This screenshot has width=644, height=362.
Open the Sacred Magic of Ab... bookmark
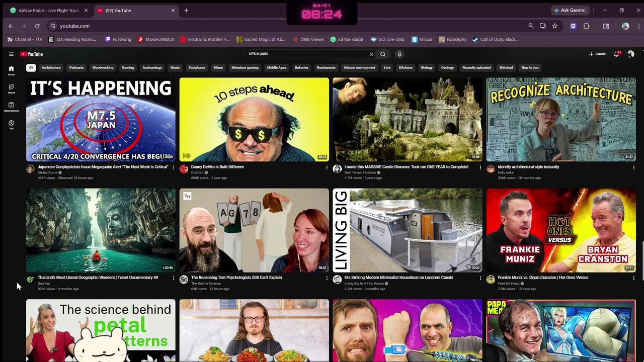point(261,39)
